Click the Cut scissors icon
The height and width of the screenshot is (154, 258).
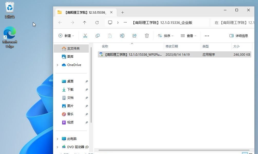[85, 36]
